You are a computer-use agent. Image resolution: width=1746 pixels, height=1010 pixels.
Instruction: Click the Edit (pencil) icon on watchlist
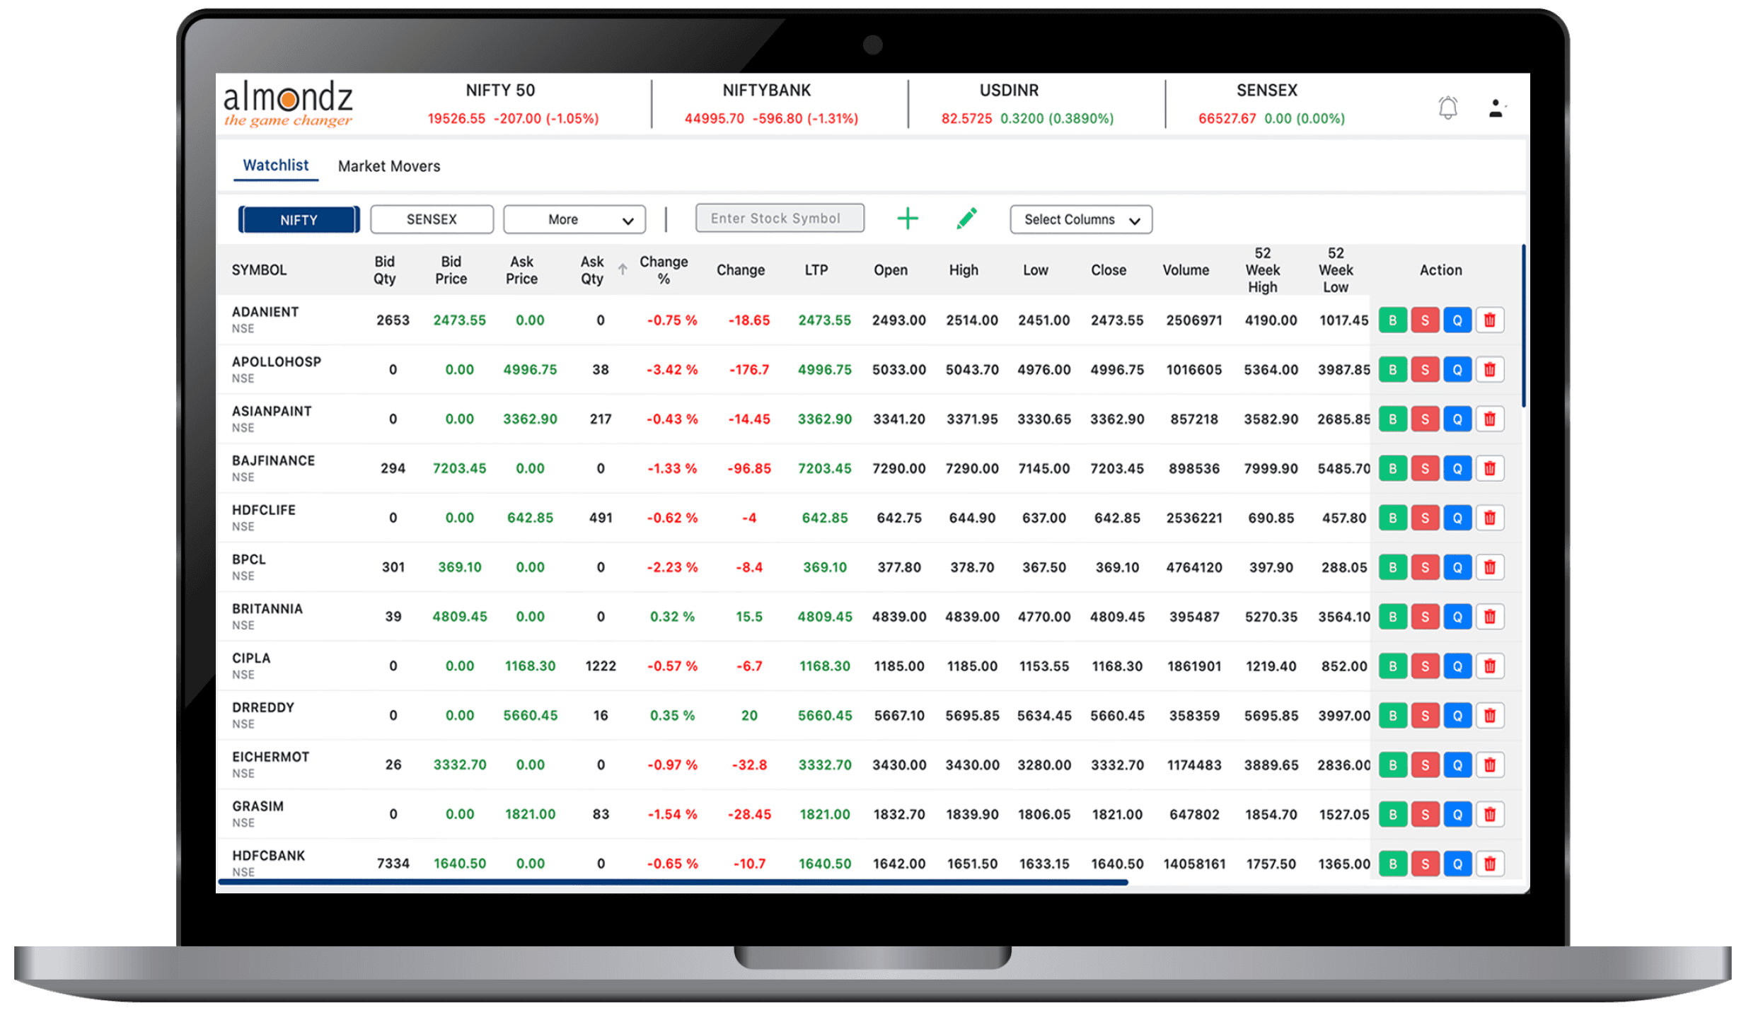click(971, 220)
